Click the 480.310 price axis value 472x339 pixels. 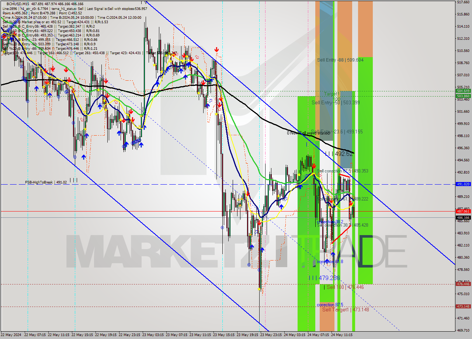pos(463,257)
